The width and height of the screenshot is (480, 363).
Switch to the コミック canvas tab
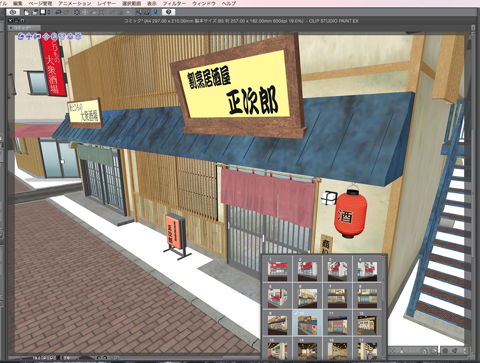pyautogui.click(x=22, y=28)
